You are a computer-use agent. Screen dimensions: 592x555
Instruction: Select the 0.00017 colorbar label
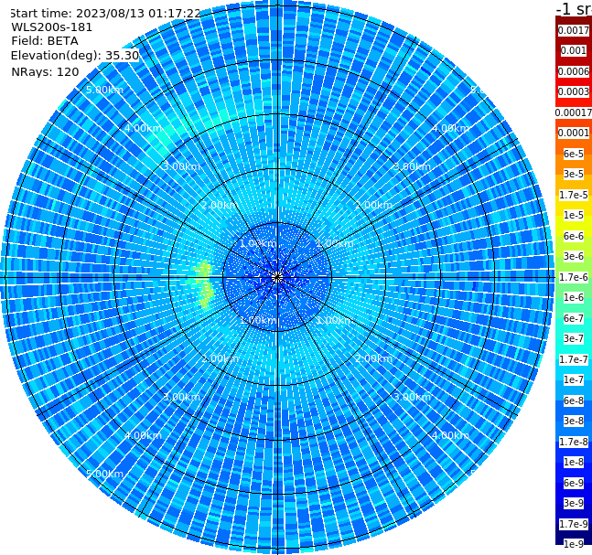point(574,112)
